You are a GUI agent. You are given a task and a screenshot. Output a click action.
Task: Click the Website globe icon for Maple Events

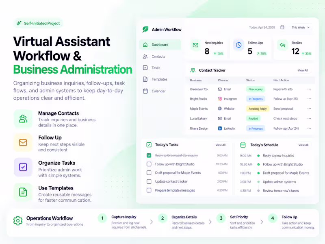pos(220,109)
